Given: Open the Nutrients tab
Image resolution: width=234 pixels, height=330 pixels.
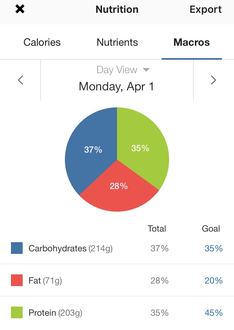Looking at the screenshot, I should click(117, 42).
